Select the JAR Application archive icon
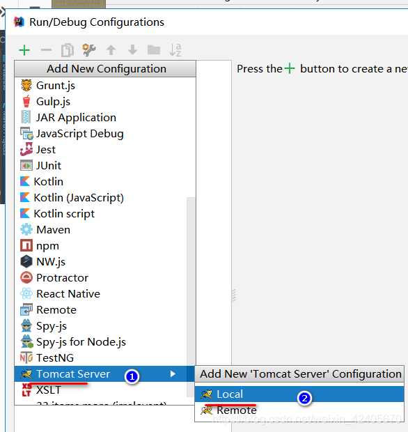 (x=26, y=117)
